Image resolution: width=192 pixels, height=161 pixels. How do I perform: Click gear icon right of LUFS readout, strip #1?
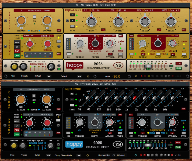[x=136, y=76]
